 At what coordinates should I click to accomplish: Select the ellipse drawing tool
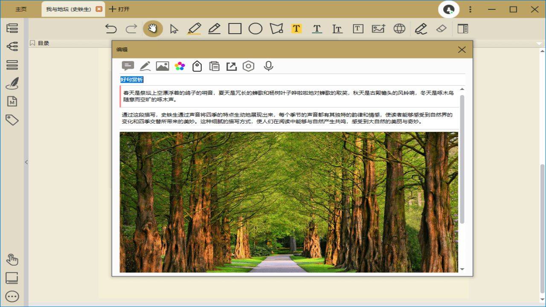(256, 28)
